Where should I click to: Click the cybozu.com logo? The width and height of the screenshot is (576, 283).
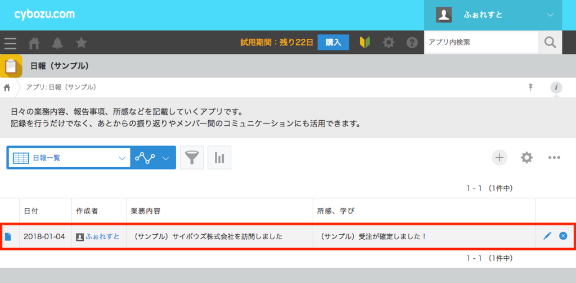(x=44, y=15)
